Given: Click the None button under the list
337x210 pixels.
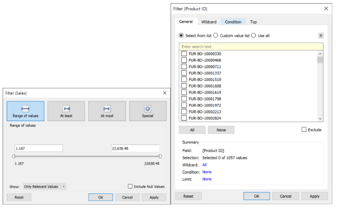Looking at the screenshot, I should coord(221,130).
